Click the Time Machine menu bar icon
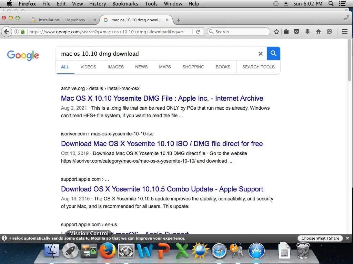Image resolution: width=353 pixels, height=264 pixels. pyautogui.click(x=276, y=3)
